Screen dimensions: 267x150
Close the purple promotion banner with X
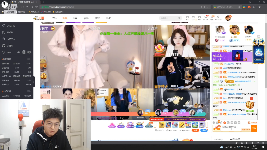[x=204, y=120]
